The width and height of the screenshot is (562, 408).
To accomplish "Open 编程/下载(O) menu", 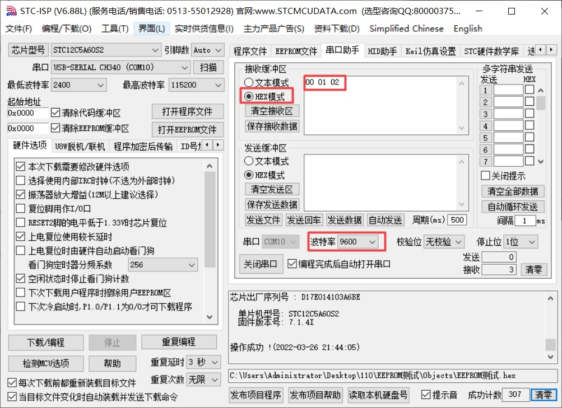I will coord(66,29).
